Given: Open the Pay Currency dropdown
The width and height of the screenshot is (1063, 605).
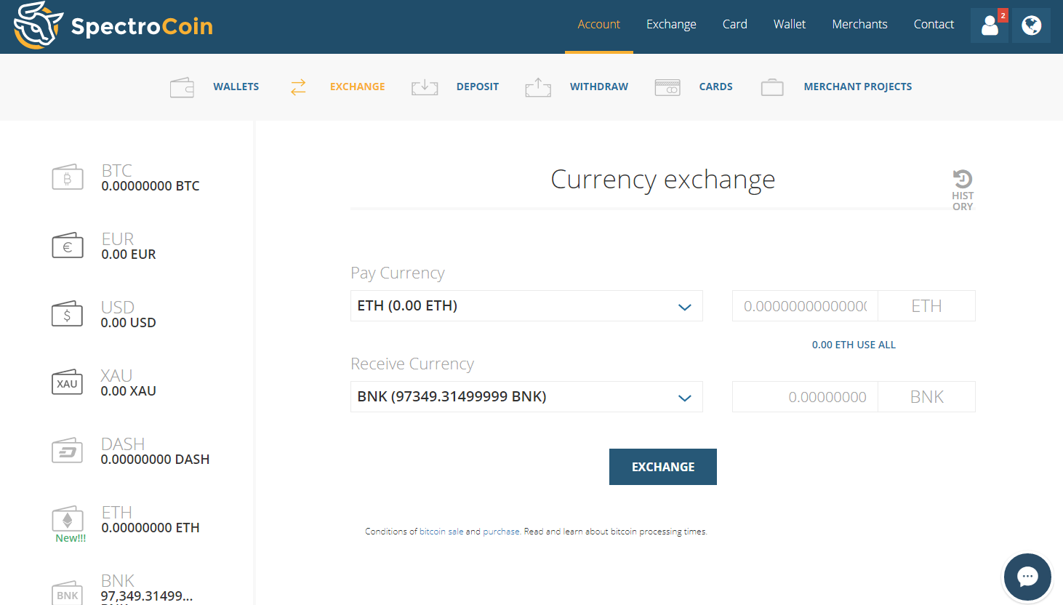Looking at the screenshot, I should tap(526, 305).
